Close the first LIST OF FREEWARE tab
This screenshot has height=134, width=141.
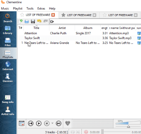53,15
